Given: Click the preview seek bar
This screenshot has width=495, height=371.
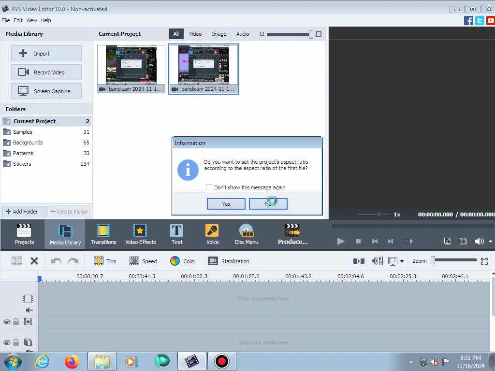Looking at the screenshot, I should [x=412, y=226].
